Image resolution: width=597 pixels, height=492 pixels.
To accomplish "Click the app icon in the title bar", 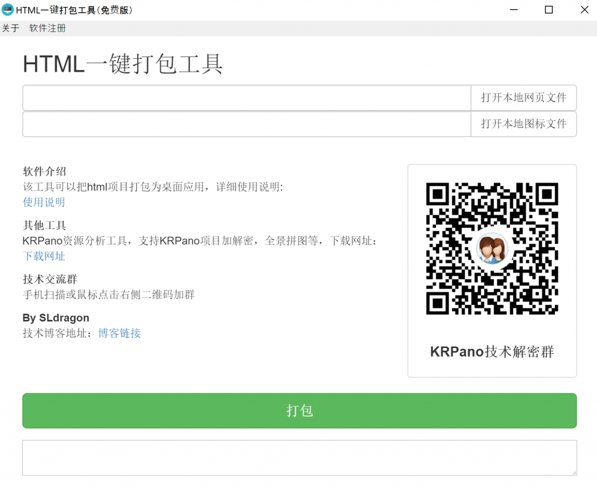I will pos(8,10).
